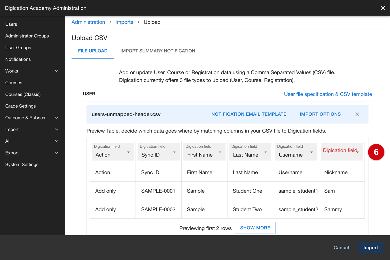Open System Settings in the sidebar

pos(22,164)
